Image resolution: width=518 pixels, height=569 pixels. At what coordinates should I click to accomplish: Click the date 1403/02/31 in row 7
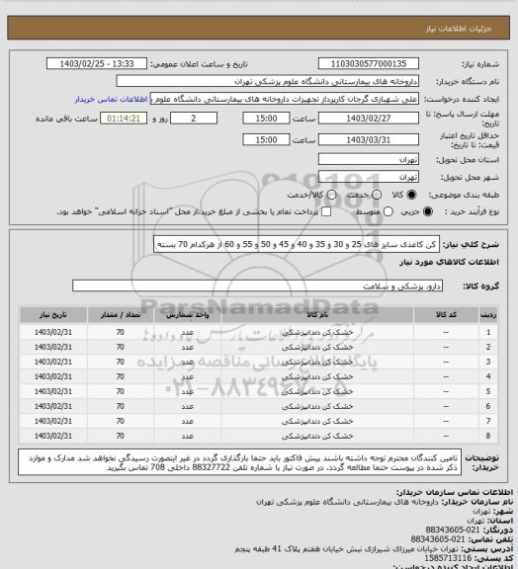coord(53,421)
